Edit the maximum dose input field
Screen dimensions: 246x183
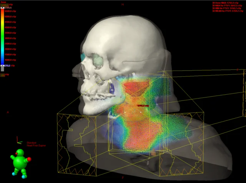point(4,5)
